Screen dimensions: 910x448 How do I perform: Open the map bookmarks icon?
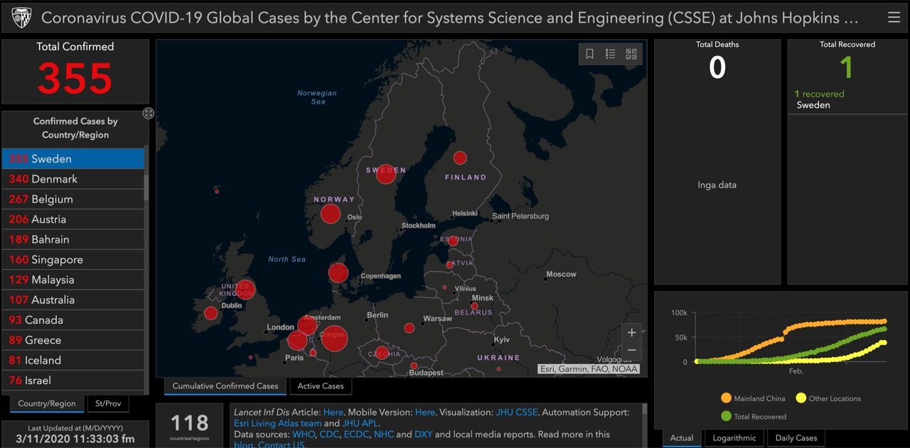pyautogui.click(x=589, y=54)
